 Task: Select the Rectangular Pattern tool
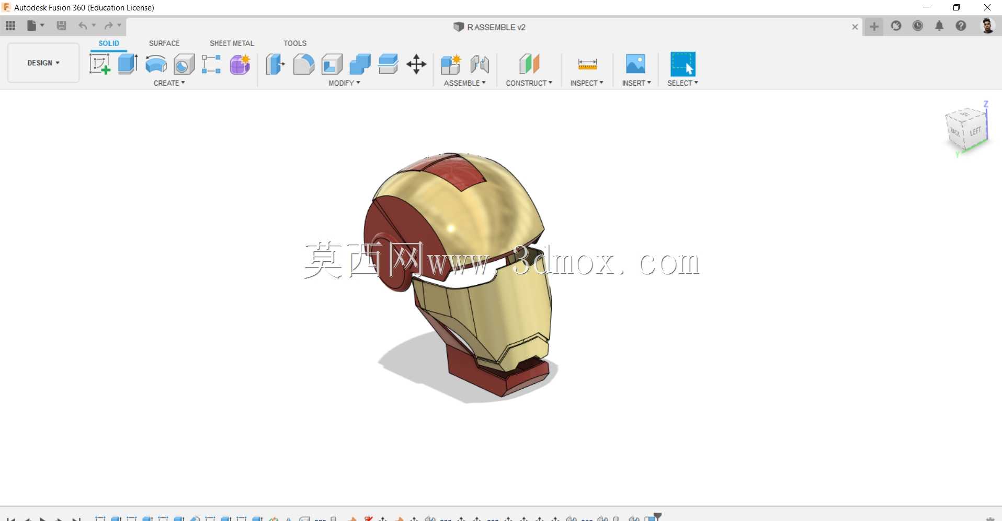click(211, 64)
